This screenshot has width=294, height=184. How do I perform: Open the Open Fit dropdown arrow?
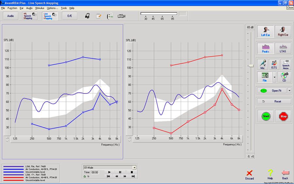(x=289, y=91)
